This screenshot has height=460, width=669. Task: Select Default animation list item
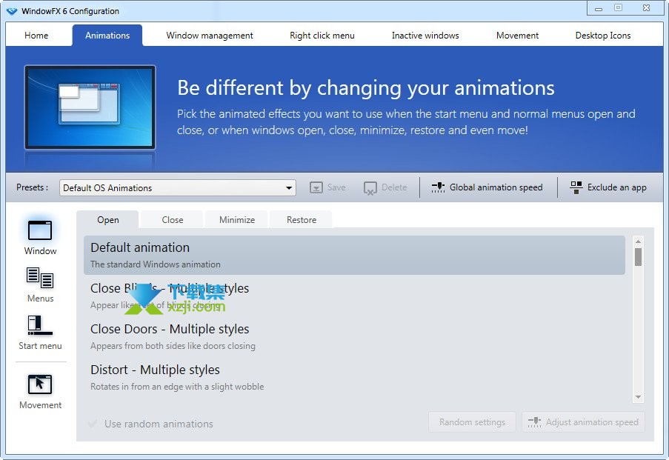[354, 255]
